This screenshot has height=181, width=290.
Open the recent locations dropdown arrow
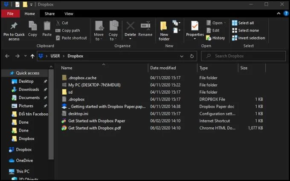point(25,56)
